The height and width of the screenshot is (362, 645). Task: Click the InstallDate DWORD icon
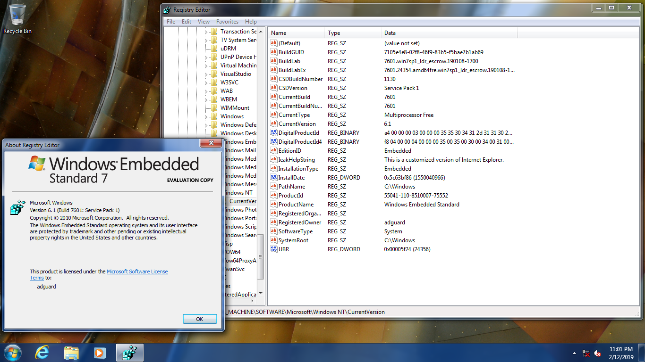(273, 177)
